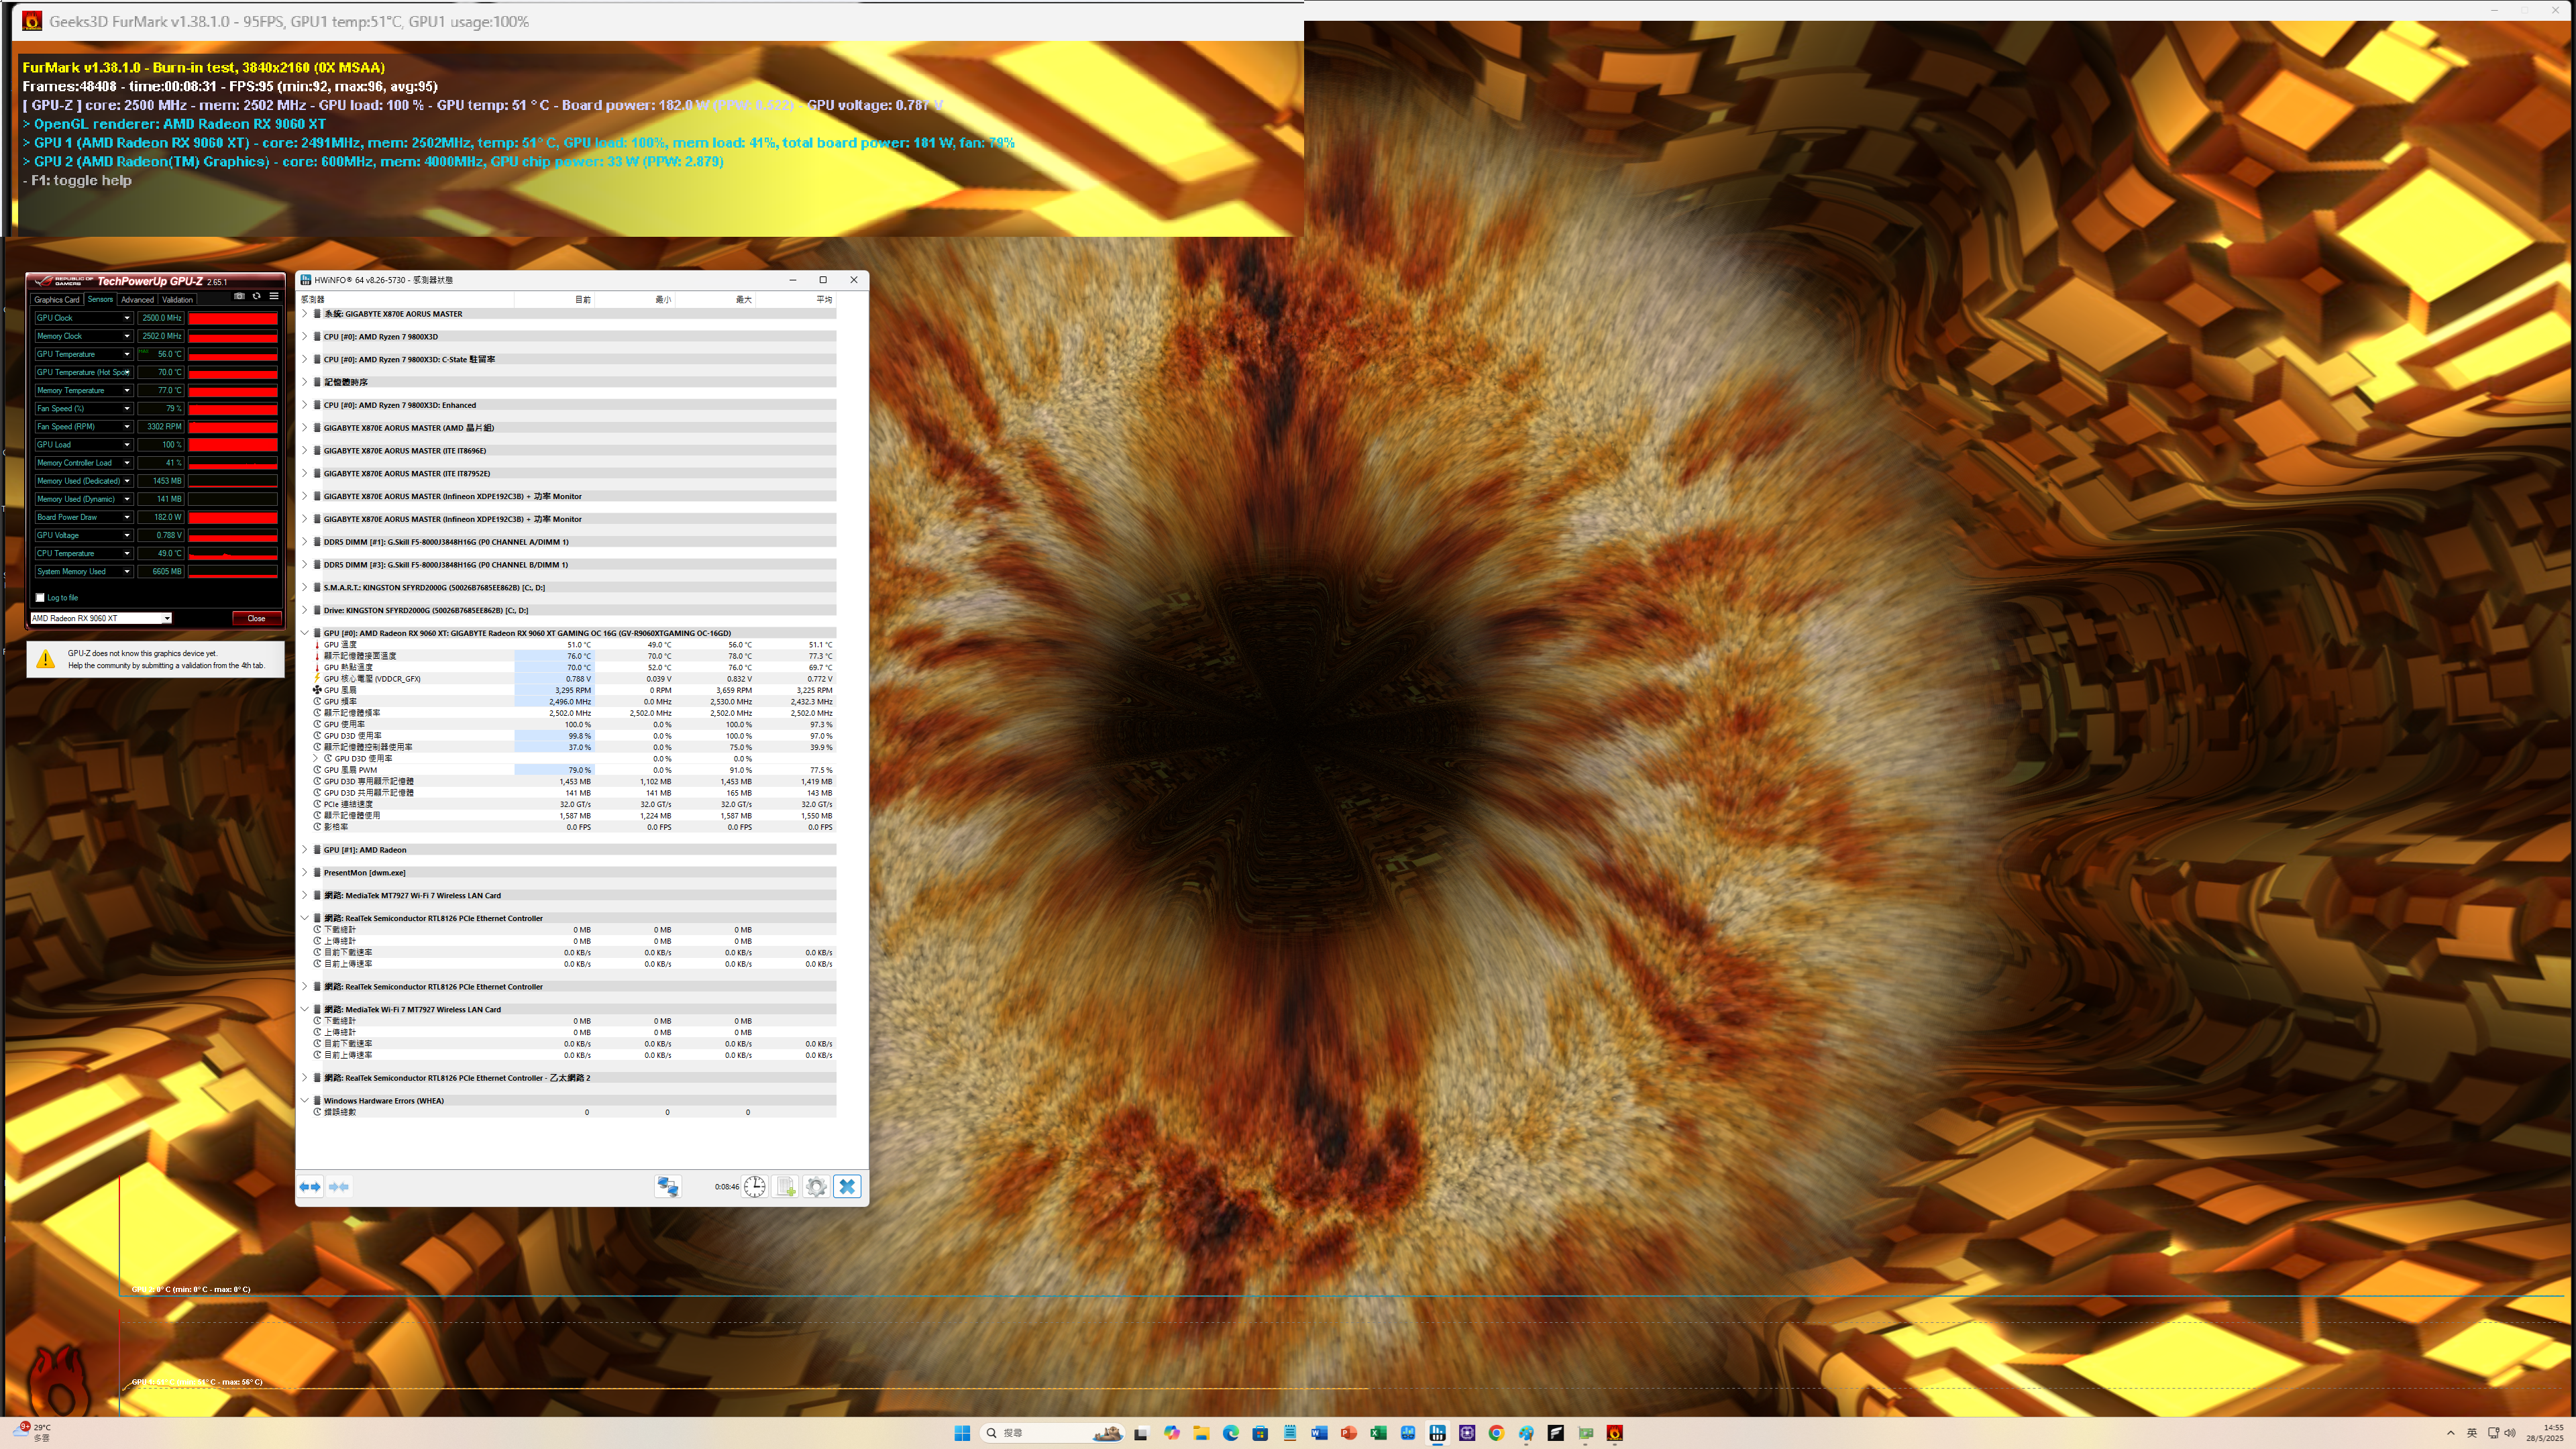Screen dimensions: 2576x1449
Task: Click the Board Power Draw value 182.0 W
Action: [x=160, y=517]
